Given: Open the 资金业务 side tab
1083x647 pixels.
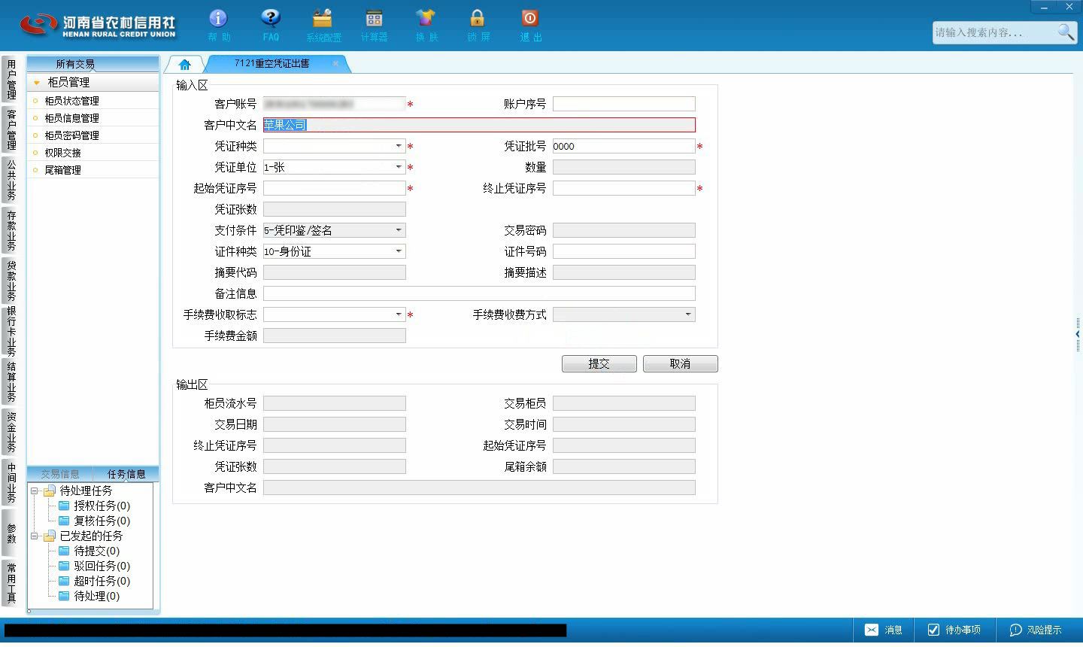Looking at the screenshot, I should (x=11, y=432).
